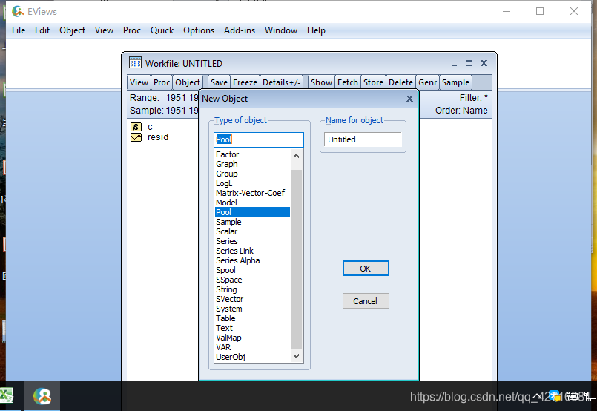Select UserObj in object type list
The image size is (597, 411).
251,357
